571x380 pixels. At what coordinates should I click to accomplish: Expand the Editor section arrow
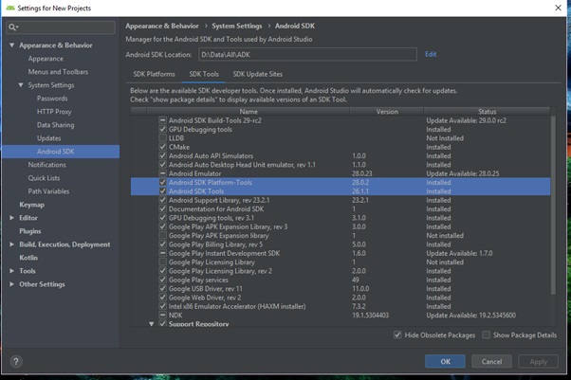(x=12, y=218)
